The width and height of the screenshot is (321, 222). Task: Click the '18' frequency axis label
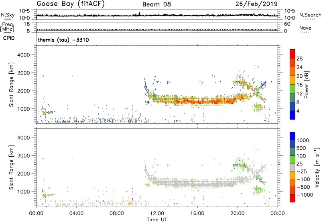coord(27,24)
